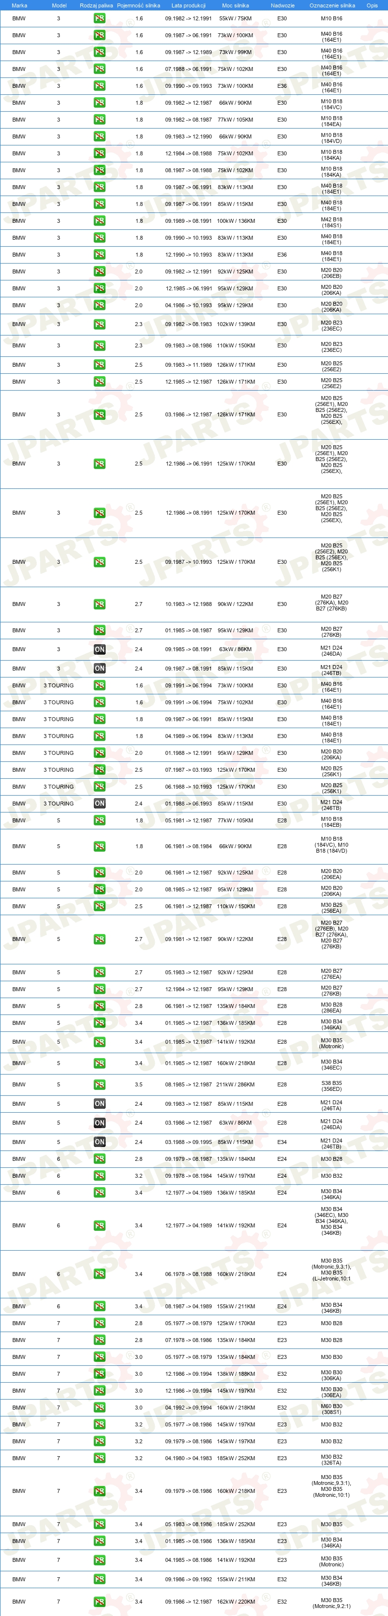Click production years '05.1983 -> 08.1986'

tap(189, 1524)
